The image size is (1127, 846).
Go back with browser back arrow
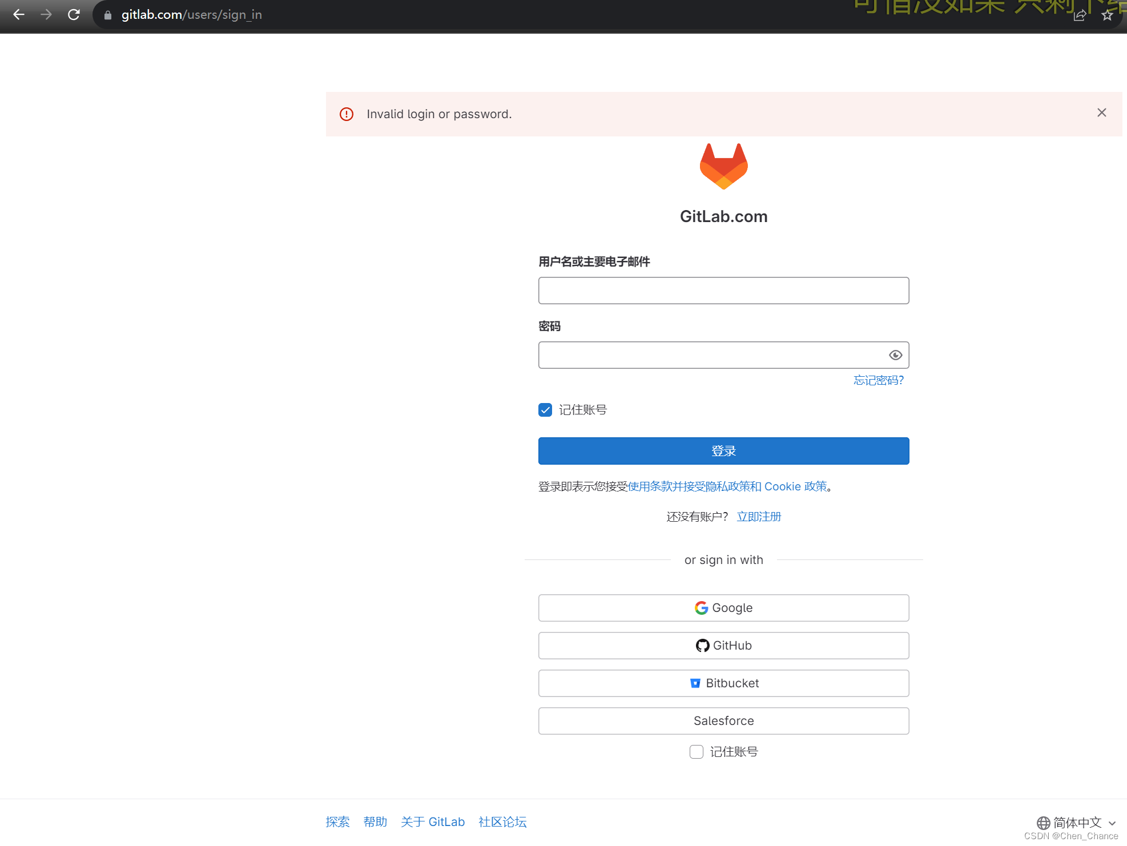[x=19, y=15]
